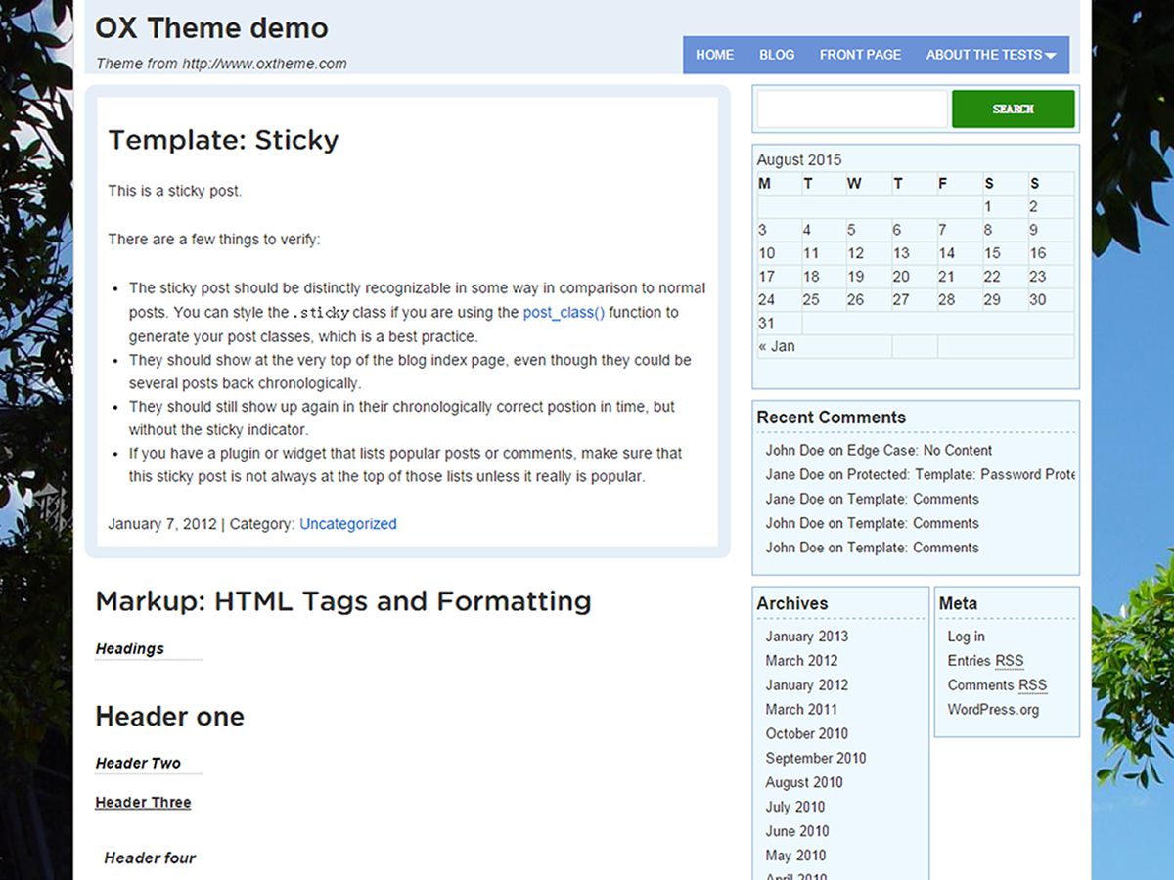Go to the FRONT PAGE tab
The image size is (1174, 880).
(860, 55)
